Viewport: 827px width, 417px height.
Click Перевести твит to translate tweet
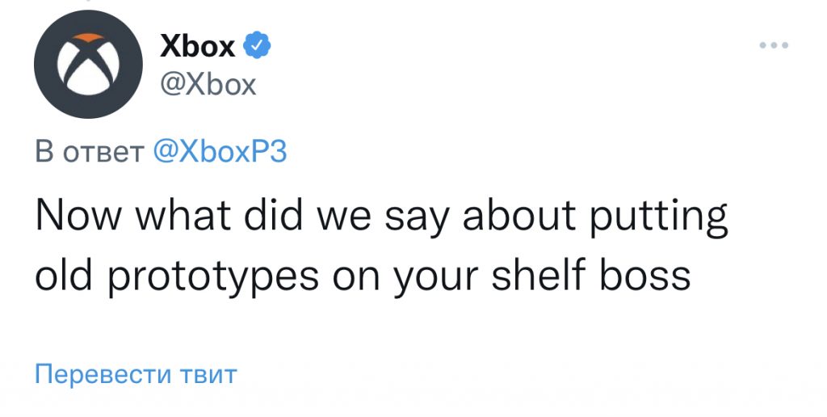pos(136,374)
